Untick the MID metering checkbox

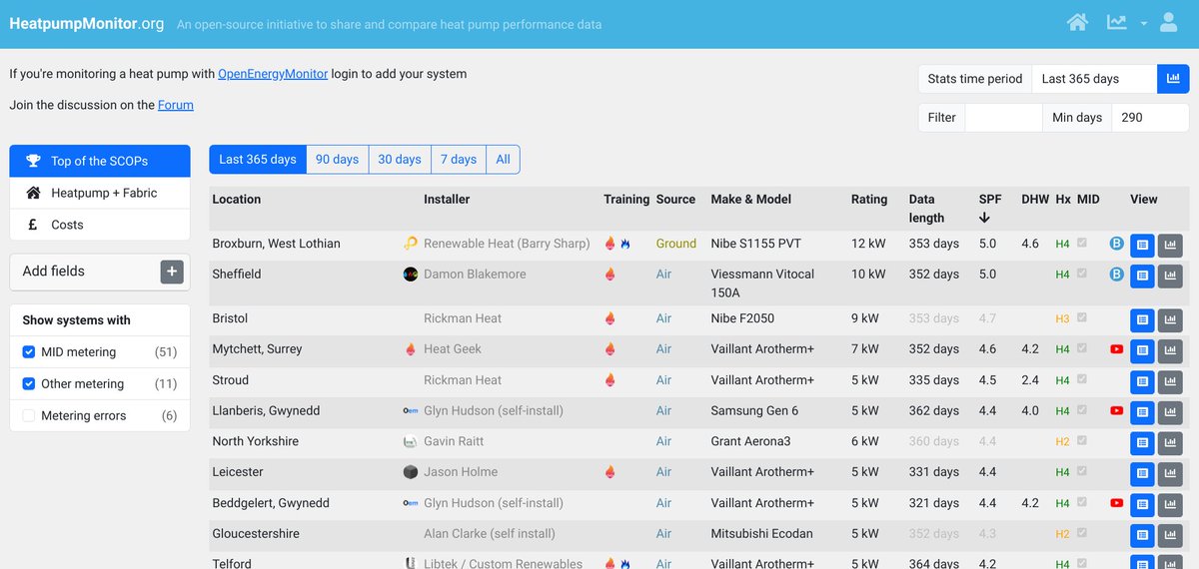[29, 352]
